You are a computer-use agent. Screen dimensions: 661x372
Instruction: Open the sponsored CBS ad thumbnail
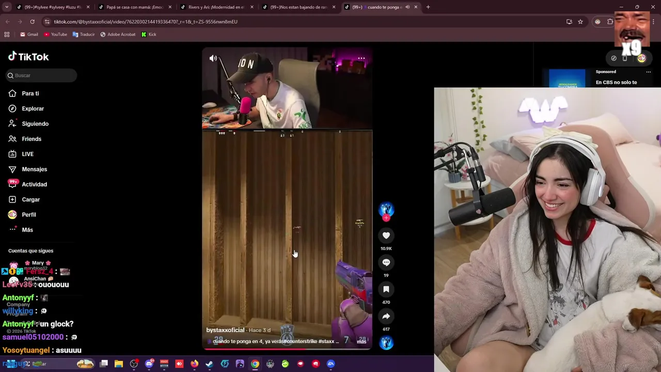pyautogui.click(x=567, y=79)
